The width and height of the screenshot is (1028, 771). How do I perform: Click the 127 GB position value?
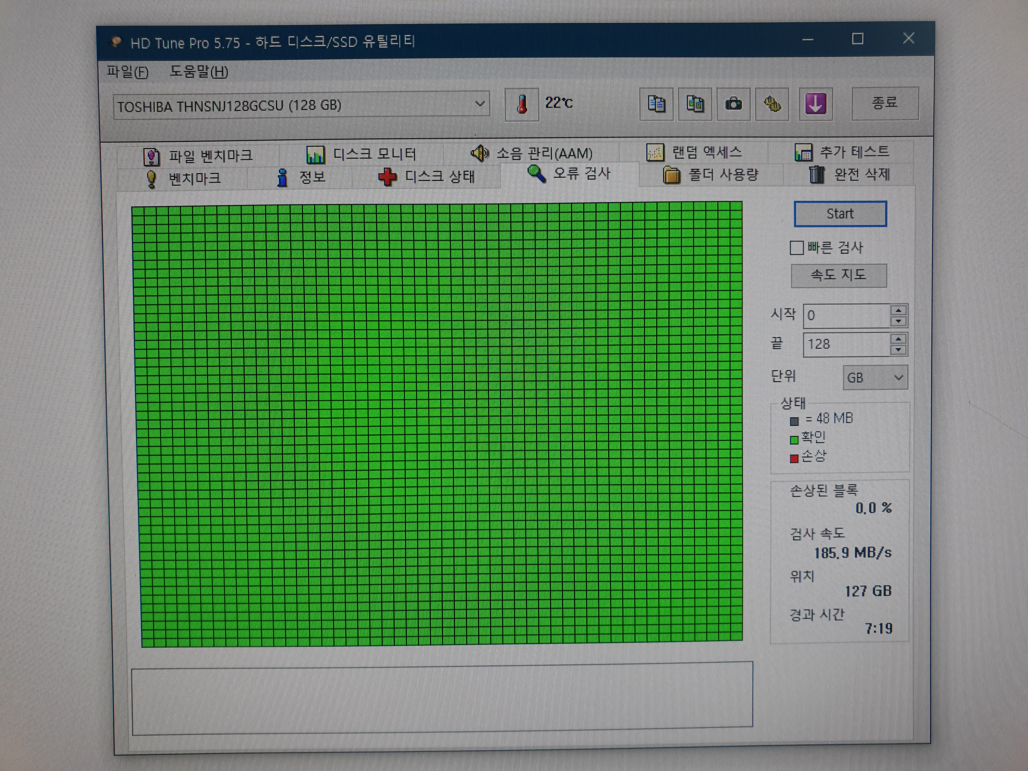(868, 591)
